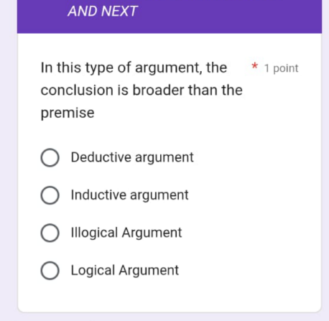Click the word "broader" in the question

coord(159,90)
